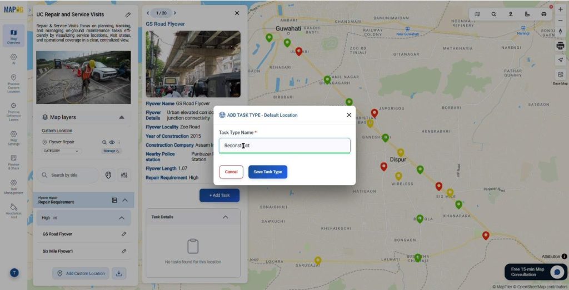
Task: Reset map compass orientation
Action: coord(560,32)
